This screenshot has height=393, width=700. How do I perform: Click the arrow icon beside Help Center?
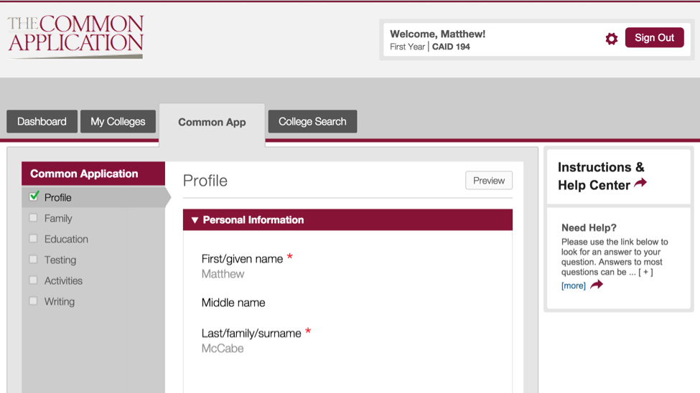coord(640,182)
